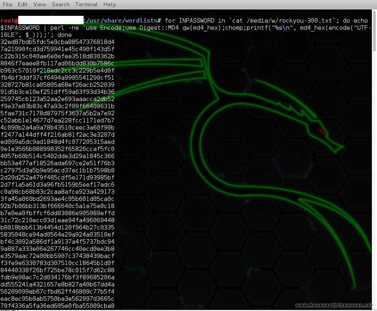
Task: Open the Help menu
Action: tap(110, 5)
